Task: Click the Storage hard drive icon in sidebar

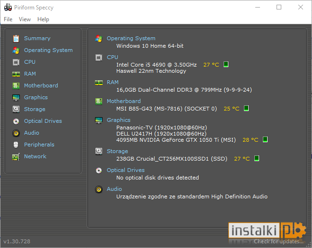Action: (x=16, y=109)
